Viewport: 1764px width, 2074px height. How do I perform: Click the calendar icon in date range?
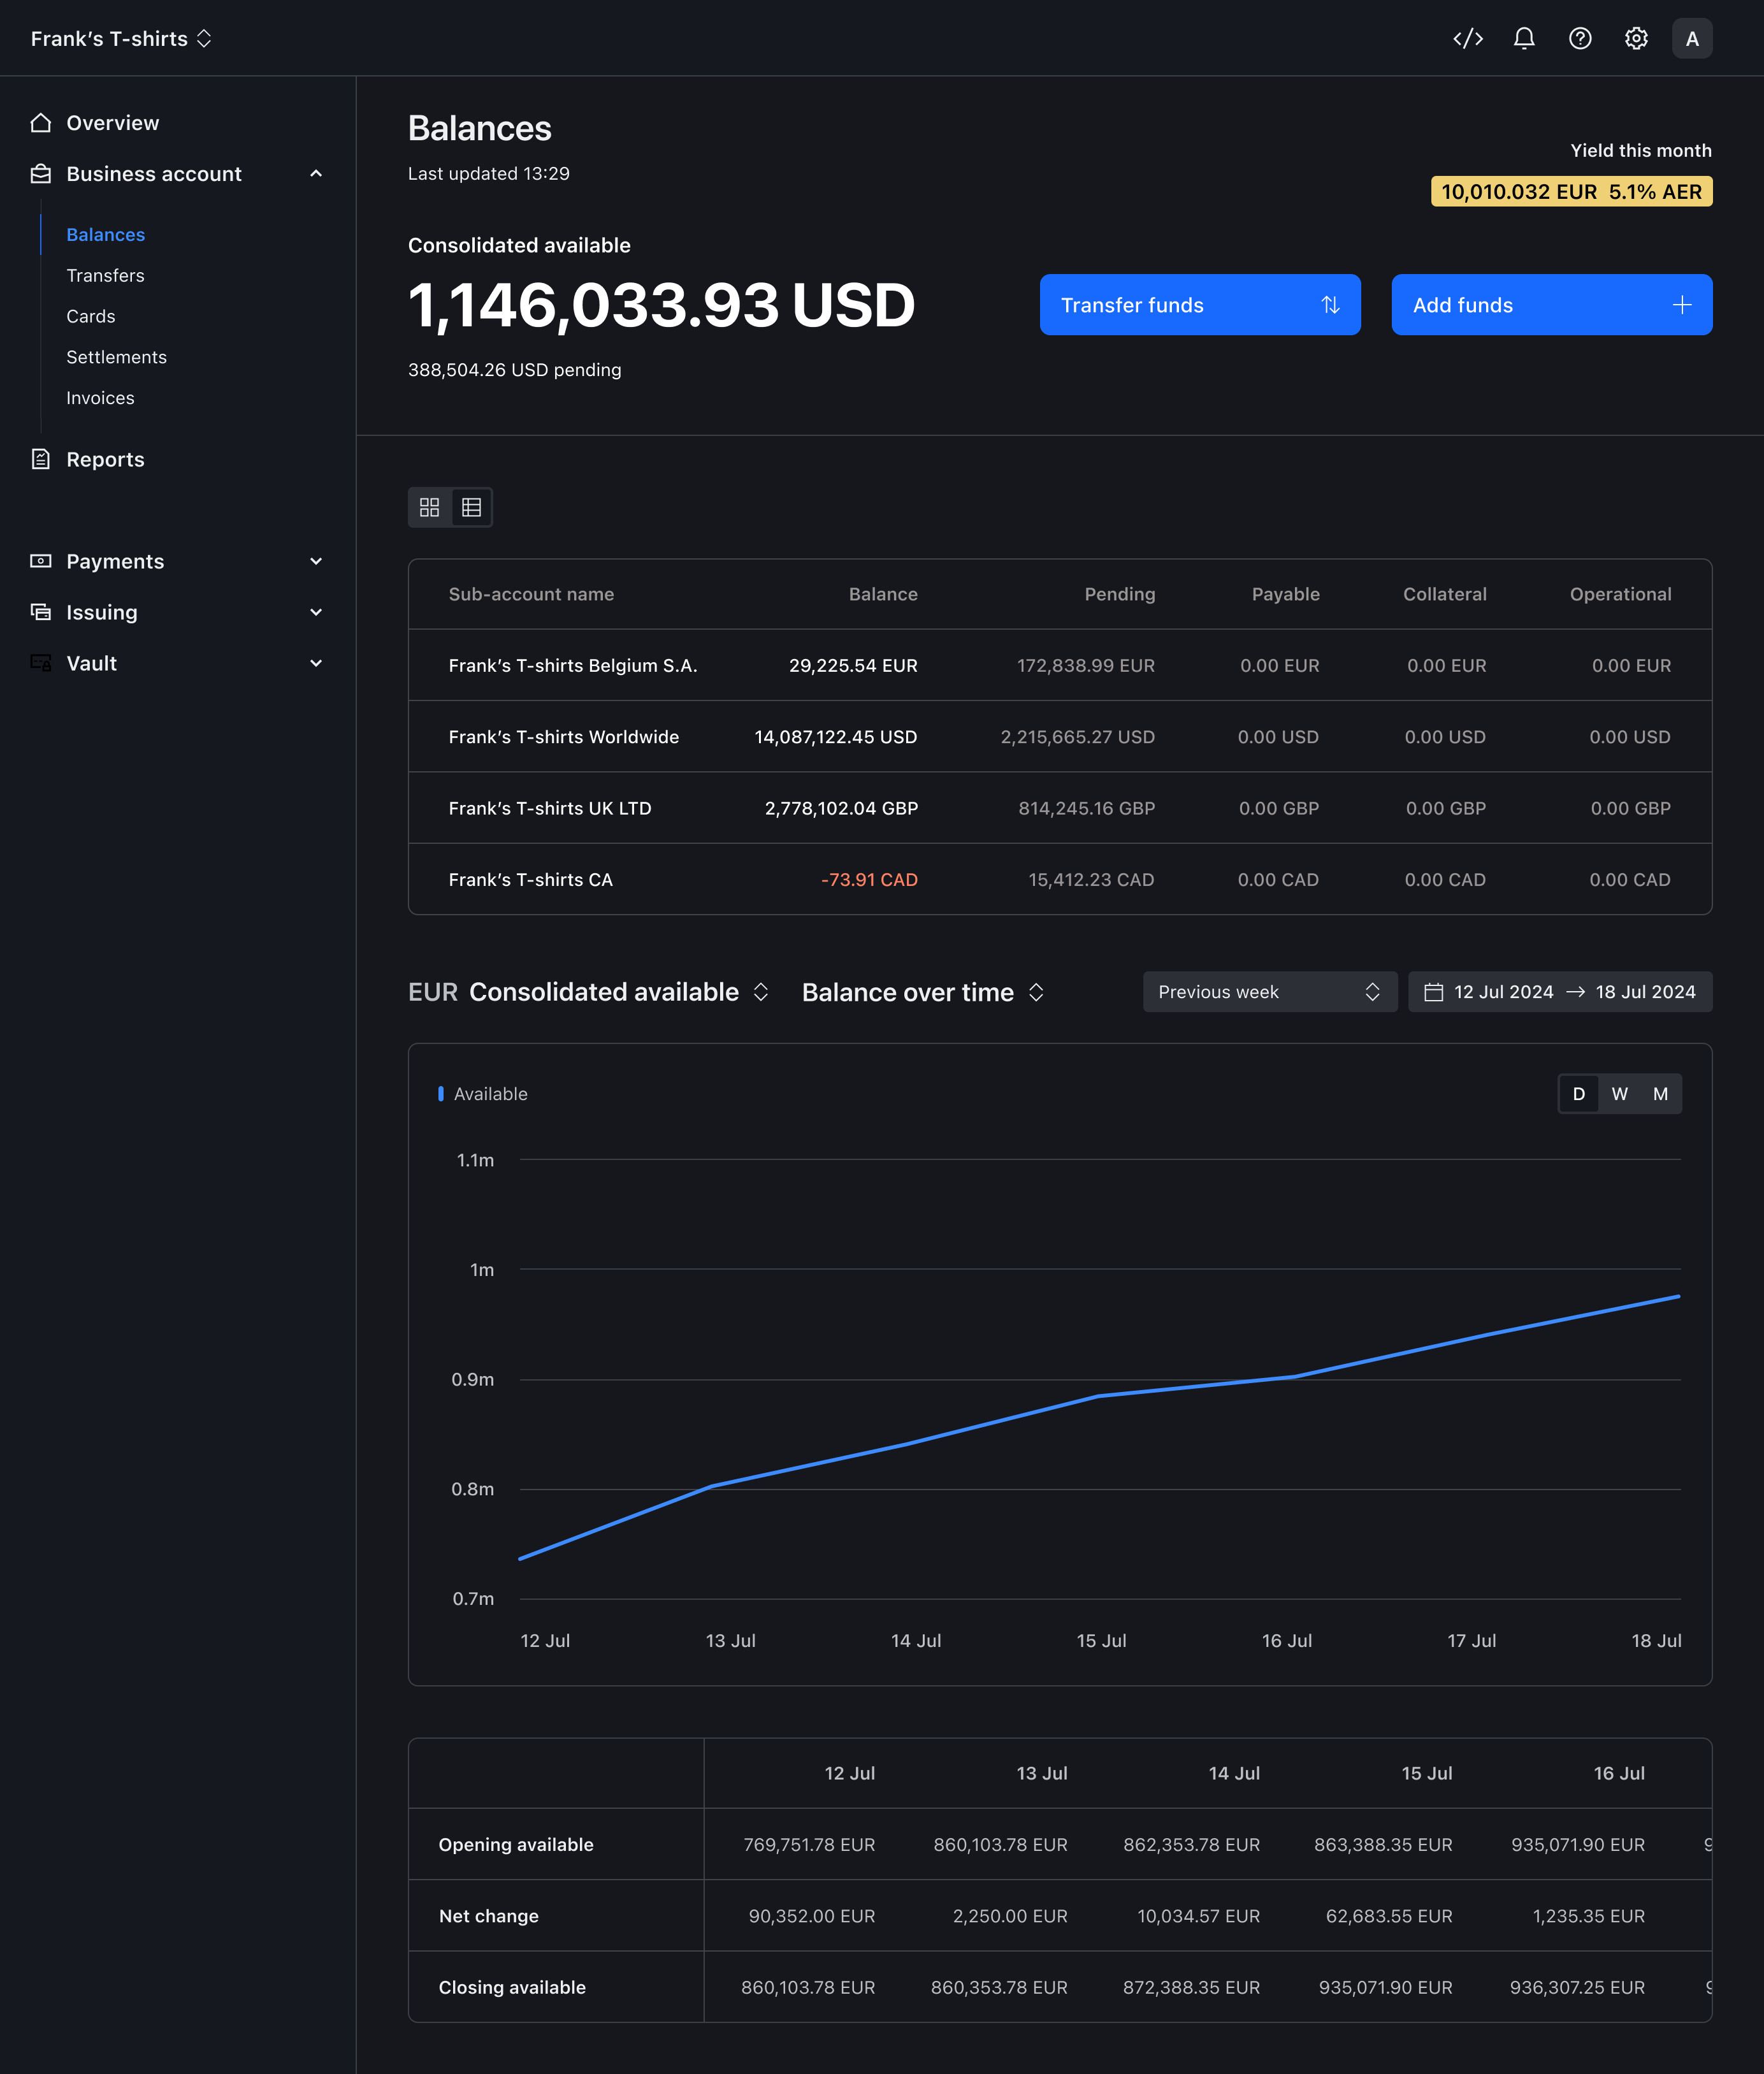pyautogui.click(x=1433, y=992)
